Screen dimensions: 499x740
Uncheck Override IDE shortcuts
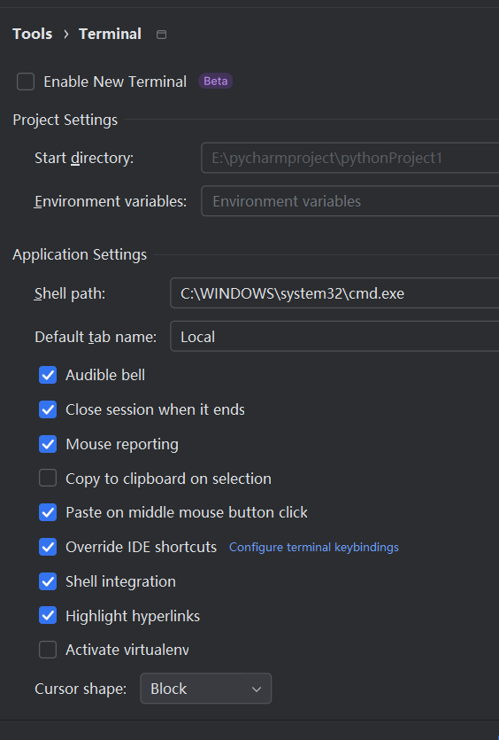pos(48,547)
